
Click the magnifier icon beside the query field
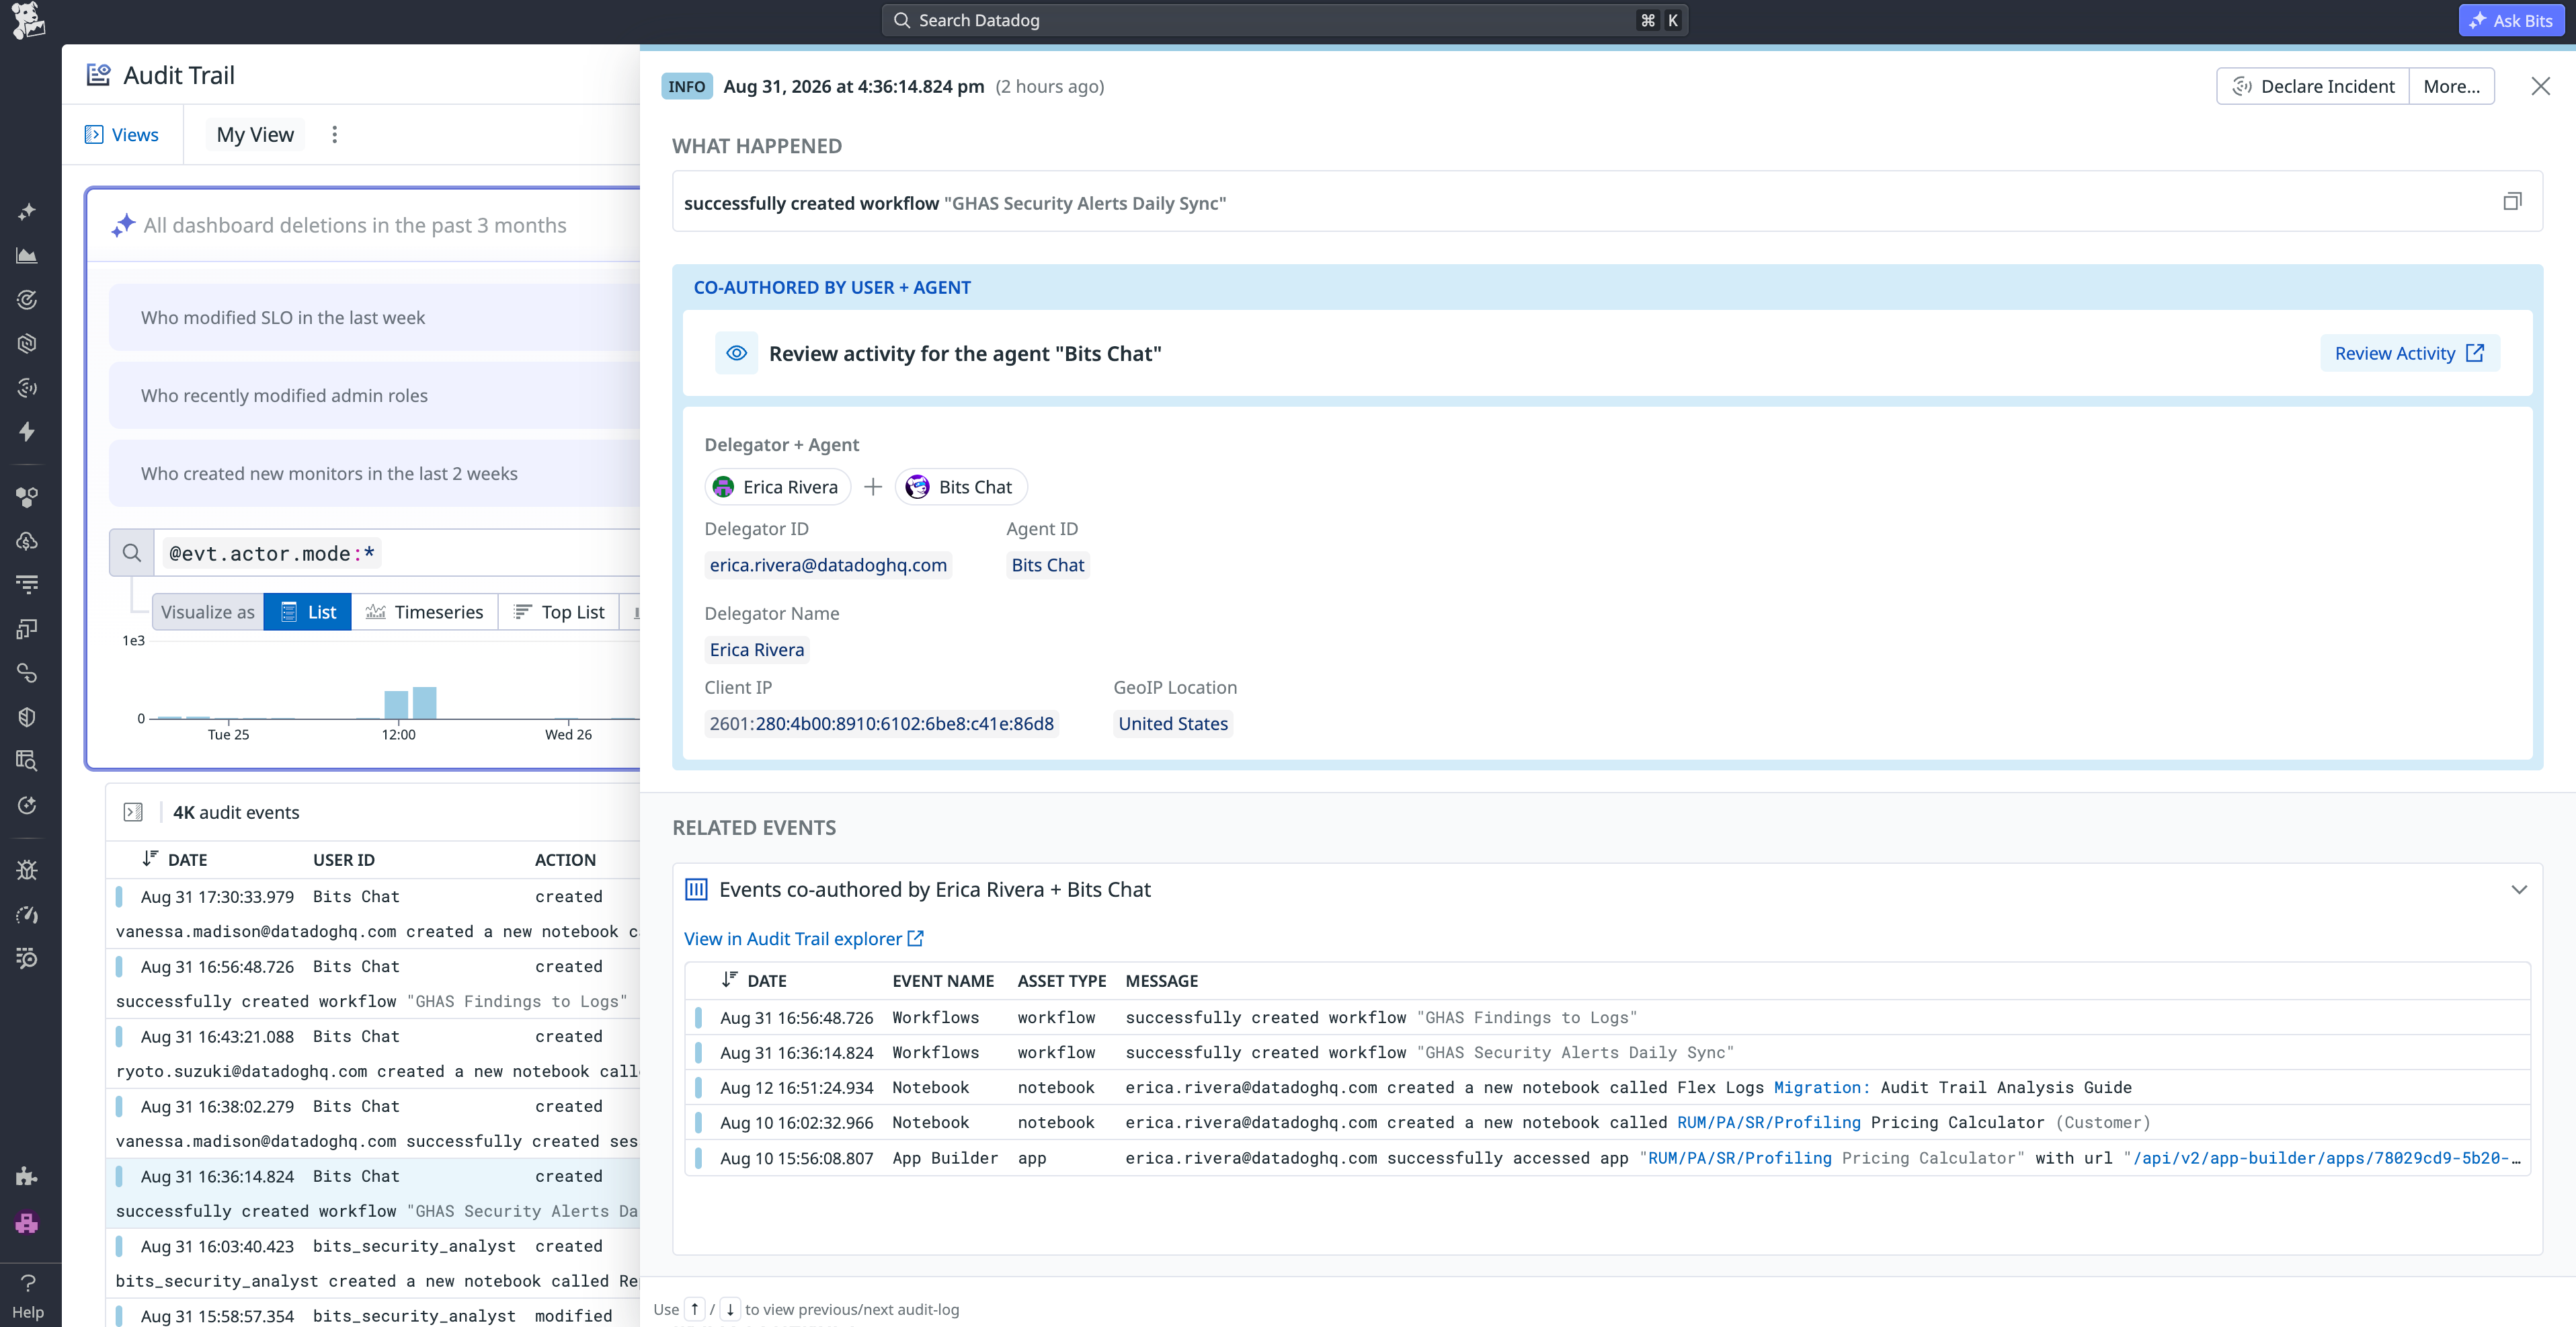[x=132, y=553]
